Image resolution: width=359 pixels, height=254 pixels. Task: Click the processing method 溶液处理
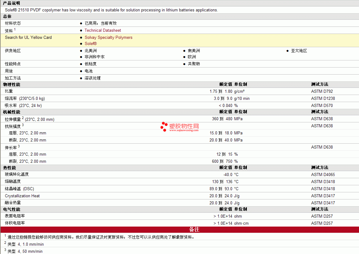click(92, 78)
